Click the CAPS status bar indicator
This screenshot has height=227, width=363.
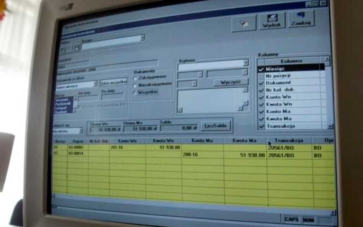click(x=291, y=219)
